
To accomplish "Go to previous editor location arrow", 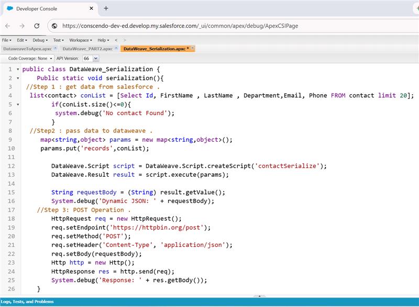I will pyautogui.click(x=116, y=40).
